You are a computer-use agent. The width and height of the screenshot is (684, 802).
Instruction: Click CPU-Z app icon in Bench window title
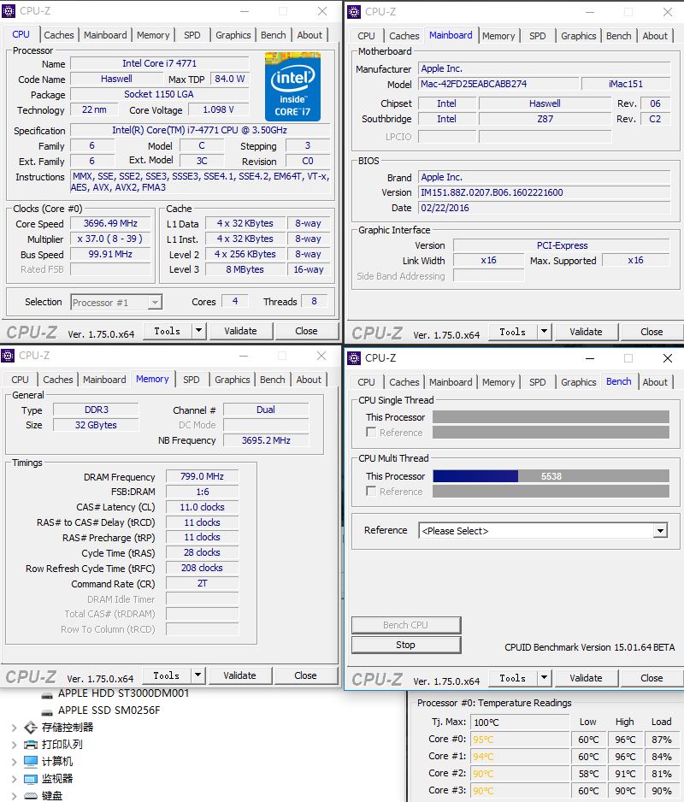(x=354, y=358)
